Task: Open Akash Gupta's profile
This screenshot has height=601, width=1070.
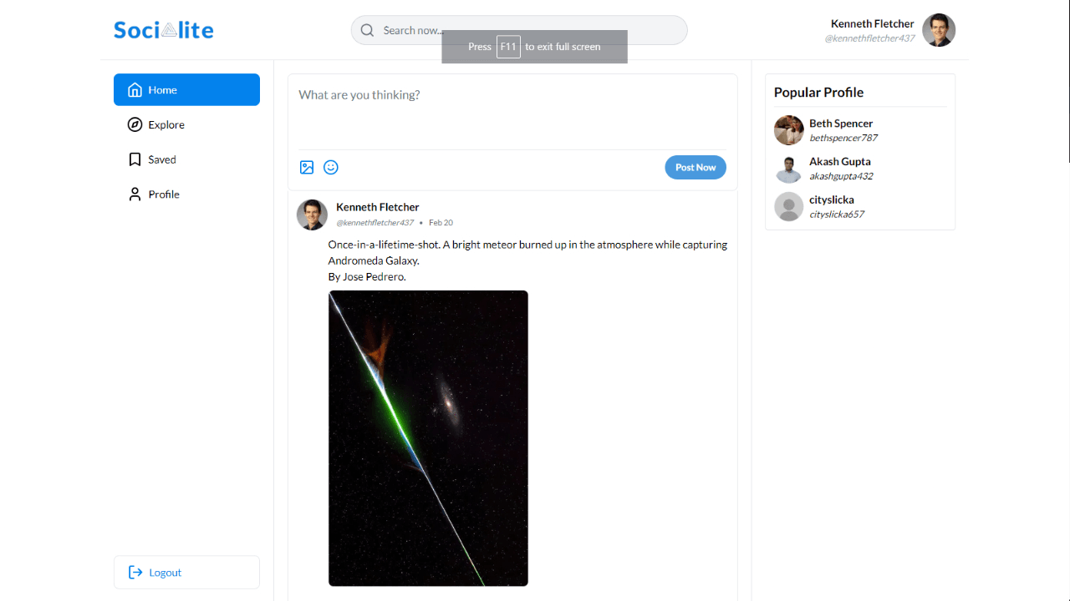Action: tap(839, 161)
